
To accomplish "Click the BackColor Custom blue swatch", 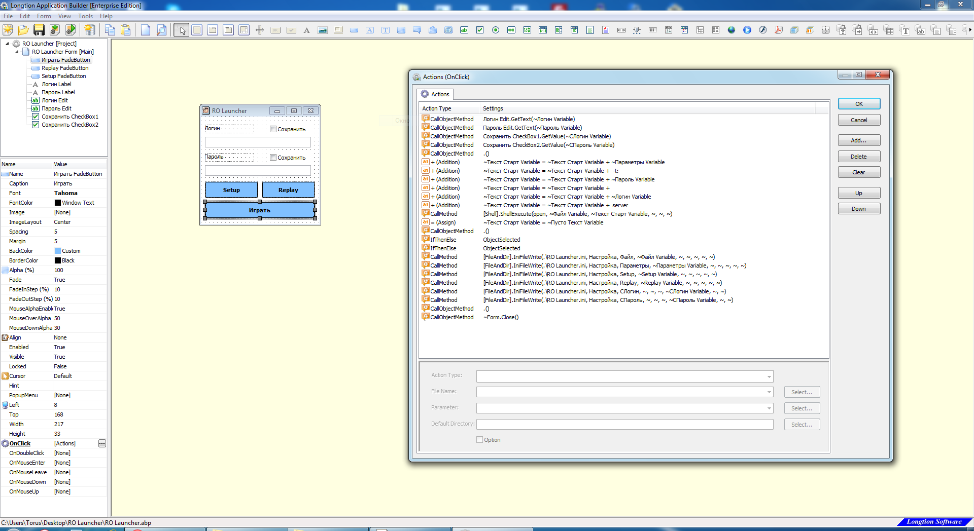I will (58, 251).
